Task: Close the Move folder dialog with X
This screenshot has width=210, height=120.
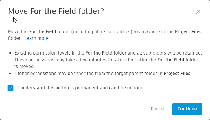Action: pos(198,12)
